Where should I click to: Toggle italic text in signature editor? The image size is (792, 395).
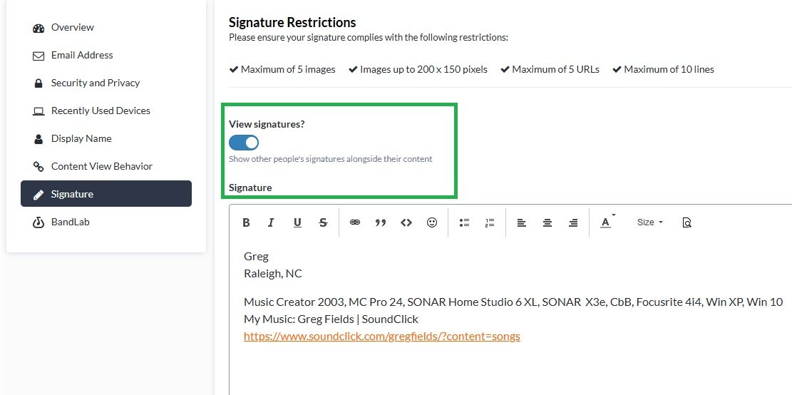271,222
